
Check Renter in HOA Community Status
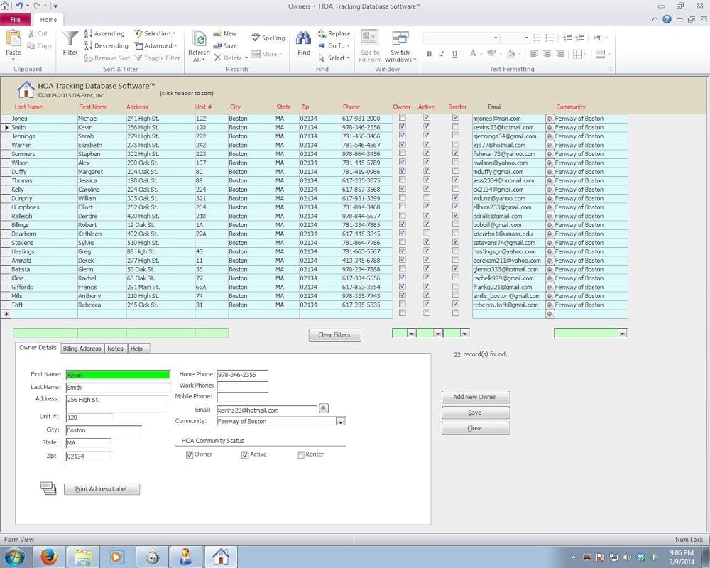tap(300, 455)
